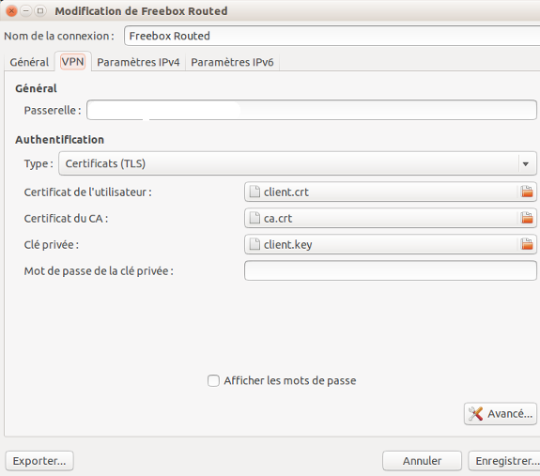Viewport: 540px width, 476px height.
Task: Click the Annuler button
Action: (x=422, y=461)
